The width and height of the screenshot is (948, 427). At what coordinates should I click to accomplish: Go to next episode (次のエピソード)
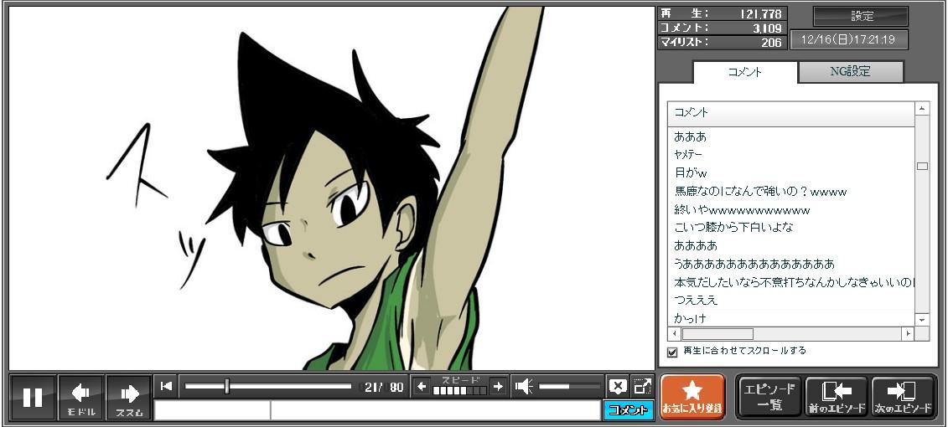tap(904, 397)
